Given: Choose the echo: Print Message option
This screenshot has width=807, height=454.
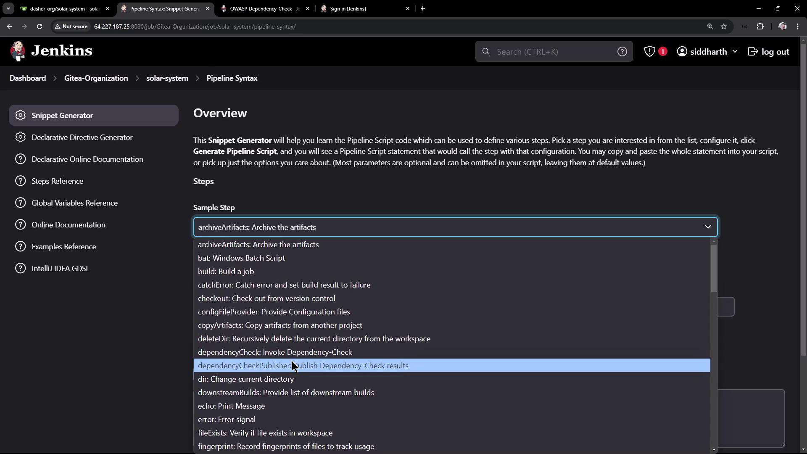Looking at the screenshot, I should click(x=231, y=406).
